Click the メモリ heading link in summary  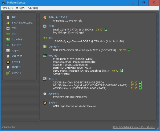(51, 38)
